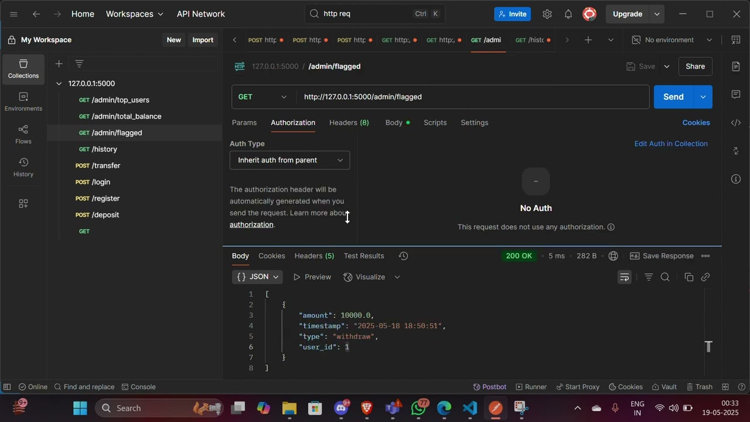
Task: Toggle the two-pane layout icon in status bar
Action: [x=725, y=387]
